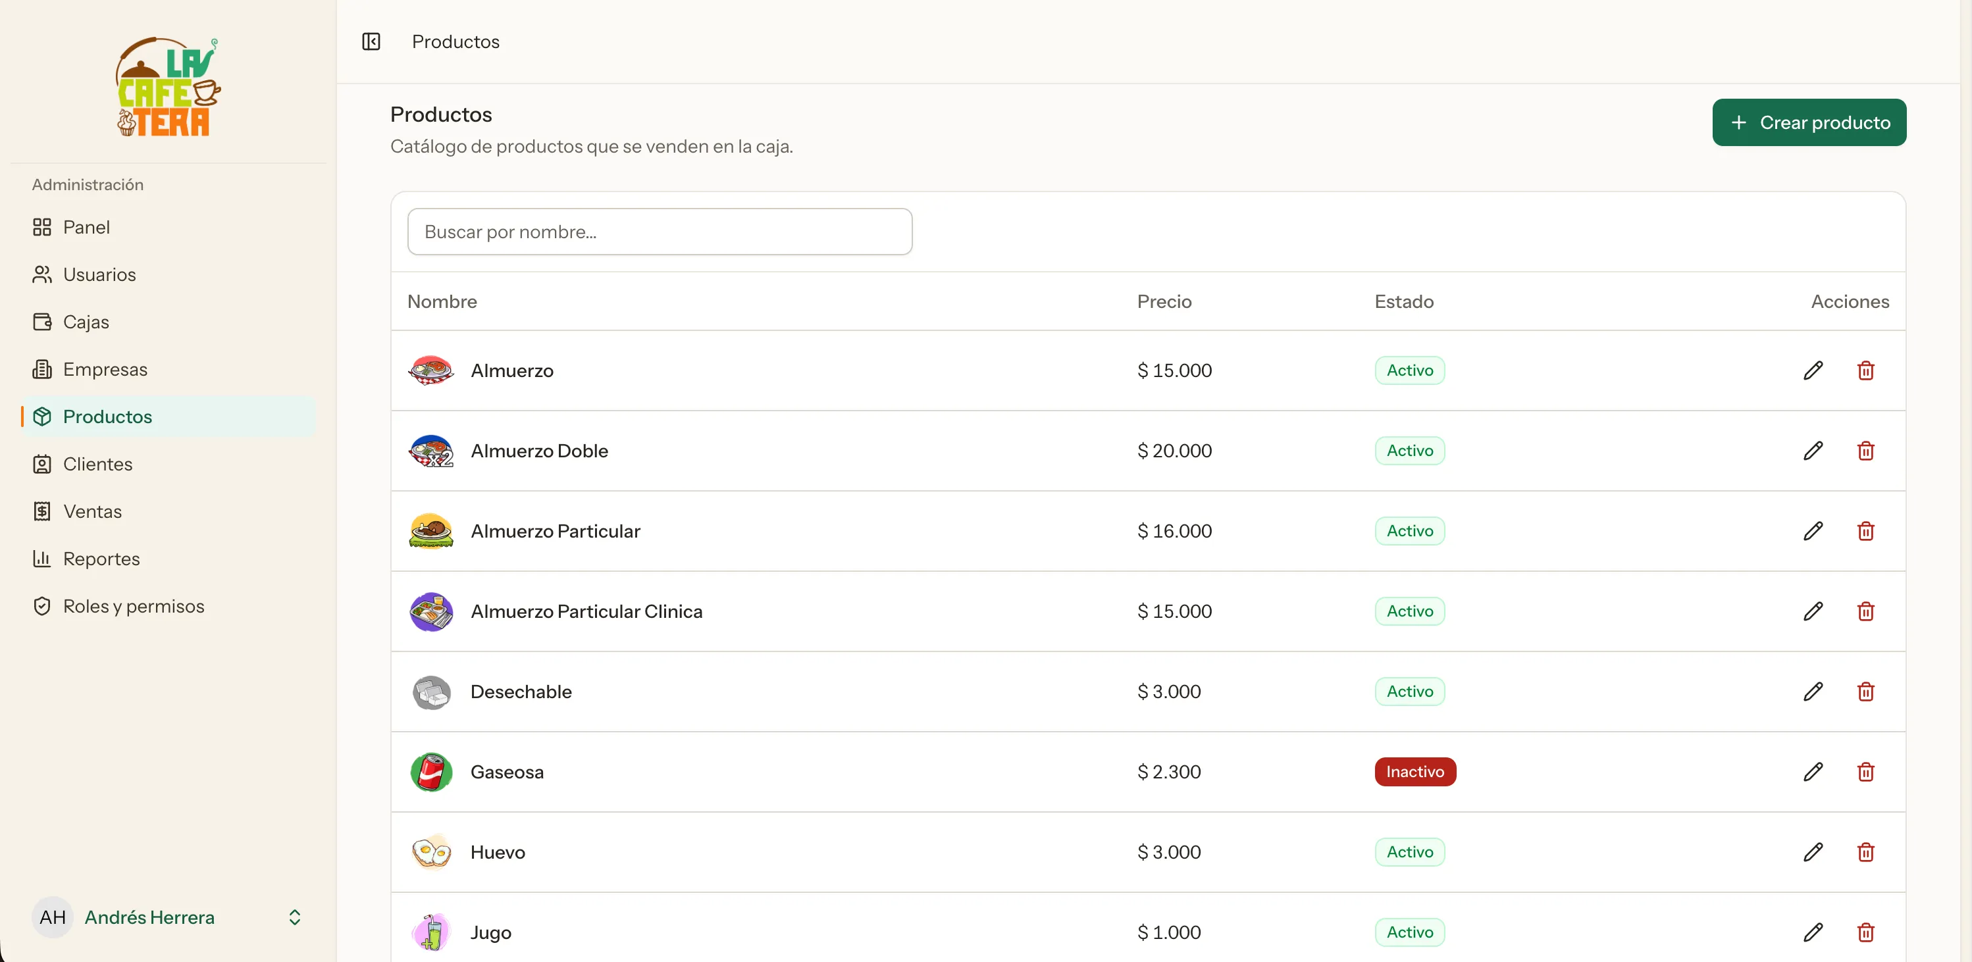This screenshot has width=1972, height=962.
Task: Open Reportes in the sidebar
Action: (169, 559)
